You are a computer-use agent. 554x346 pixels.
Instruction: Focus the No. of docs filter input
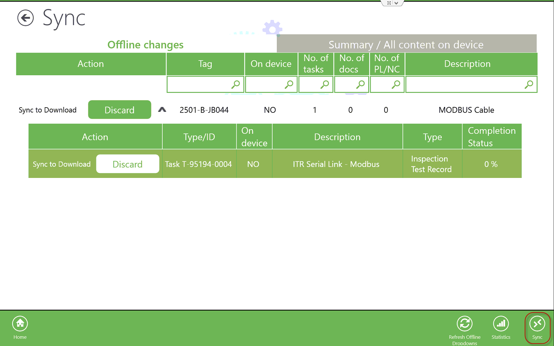352,84
